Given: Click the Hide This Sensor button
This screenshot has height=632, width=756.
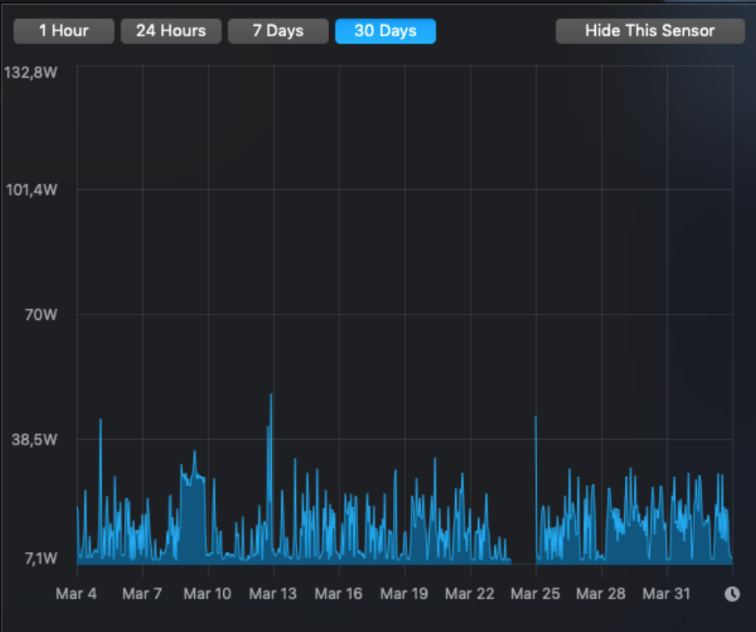Looking at the screenshot, I should coord(650,31).
